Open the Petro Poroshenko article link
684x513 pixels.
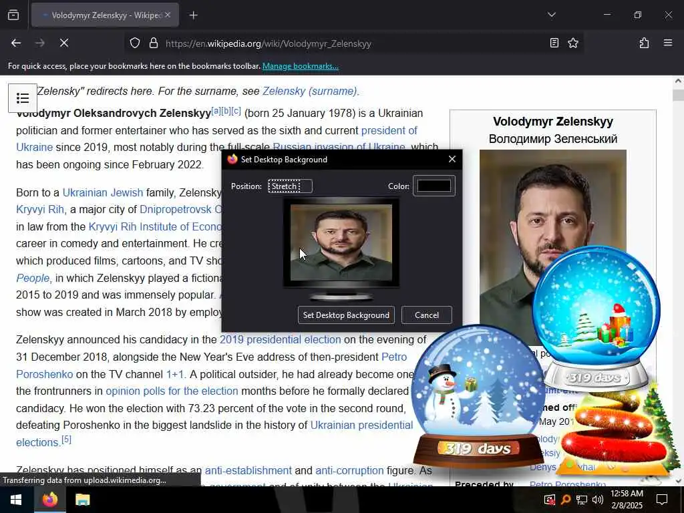coord(394,357)
